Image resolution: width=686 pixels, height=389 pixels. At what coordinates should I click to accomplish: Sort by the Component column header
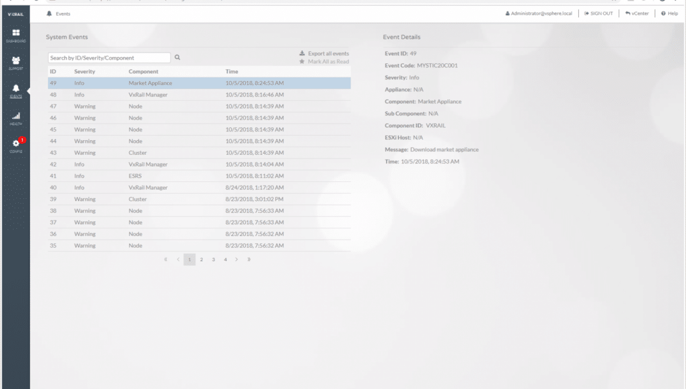144,72
